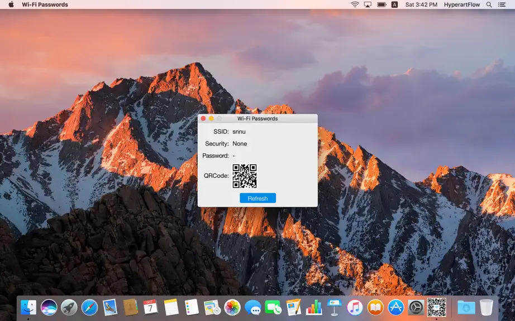The image size is (515, 321).
Task: Minimize the Wi-Fi Passwords window
Action: coord(211,119)
